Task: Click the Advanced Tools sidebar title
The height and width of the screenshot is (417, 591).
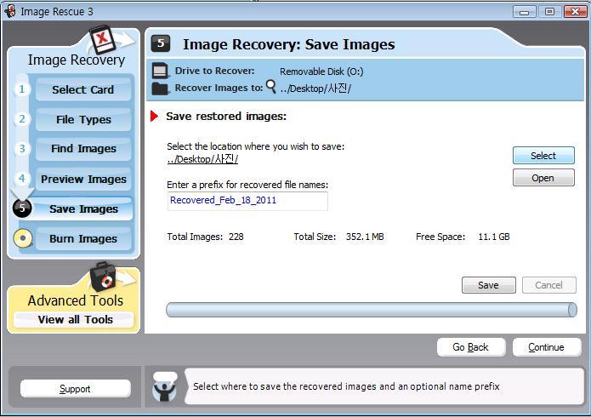Action: pos(76,300)
